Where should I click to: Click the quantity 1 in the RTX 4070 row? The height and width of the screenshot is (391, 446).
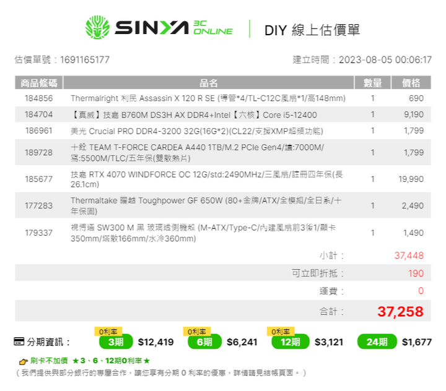[x=373, y=179]
